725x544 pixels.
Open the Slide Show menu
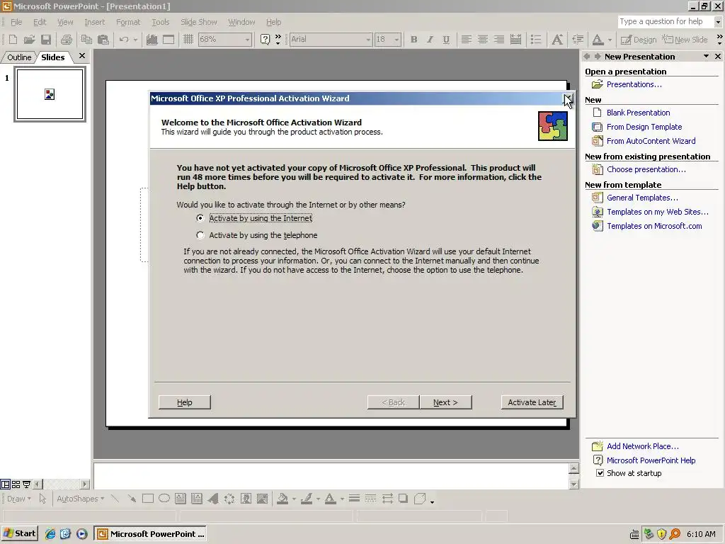coord(198,22)
